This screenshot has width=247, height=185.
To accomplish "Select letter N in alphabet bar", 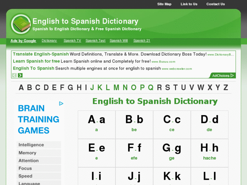I will pos(125,87).
